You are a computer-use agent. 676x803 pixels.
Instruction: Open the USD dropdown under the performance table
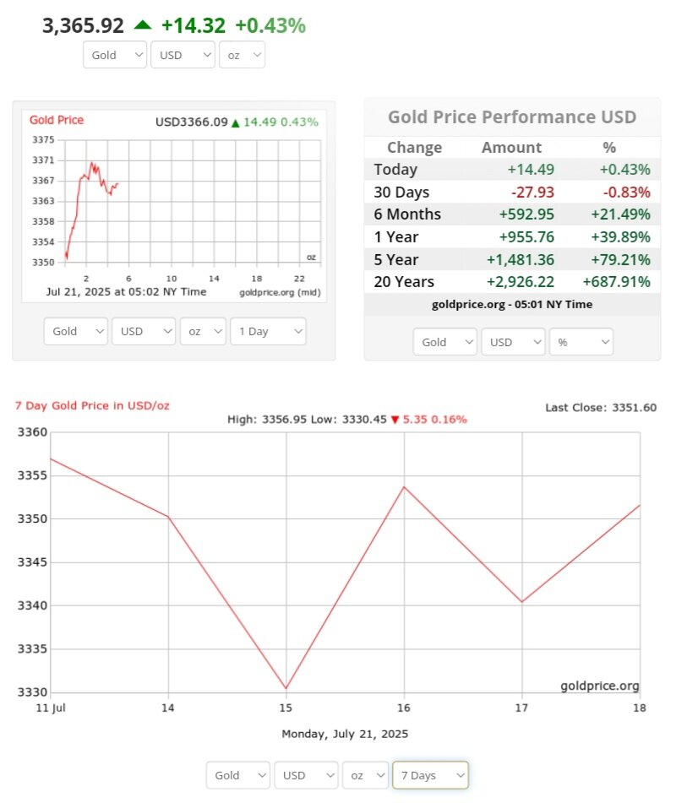tap(513, 342)
